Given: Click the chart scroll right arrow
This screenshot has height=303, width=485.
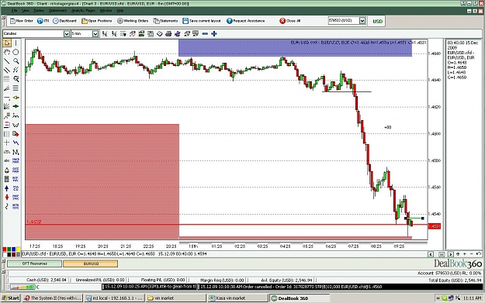Looking at the screenshot, I should click(x=450, y=254).
